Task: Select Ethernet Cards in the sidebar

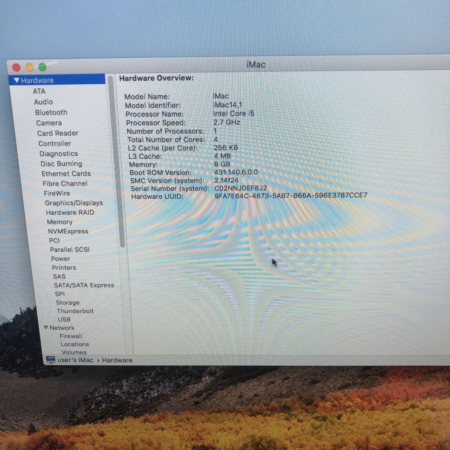Action: click(66, 174)
